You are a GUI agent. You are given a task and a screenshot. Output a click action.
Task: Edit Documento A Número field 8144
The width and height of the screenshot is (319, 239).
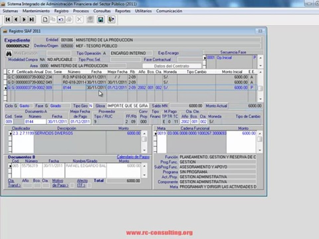35,121
